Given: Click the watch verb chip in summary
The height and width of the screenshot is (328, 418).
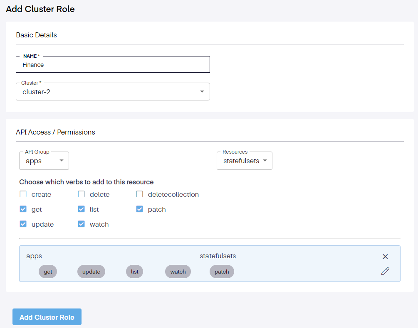Looking at the screenshot, I should click(x=178, y=272).
